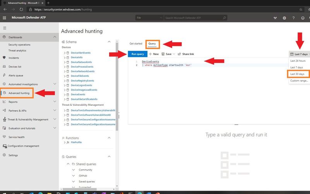Screen dimensions: 310x194
Task: Expand the Partners & APIs chevron
Action: point(55,110)
